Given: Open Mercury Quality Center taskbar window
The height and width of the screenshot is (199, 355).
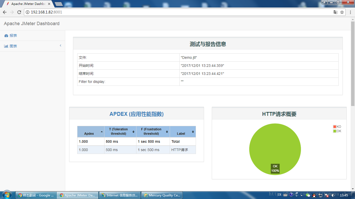Looking at the screenshot, I should click(x=162, y=195).
